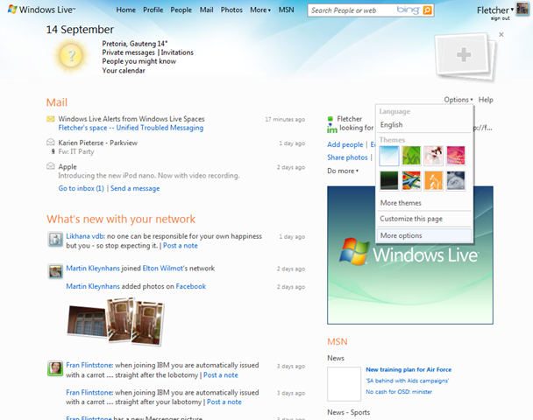Open the Options dropdown menu
Viewport: 533px width, 420px height.
point(458,100)
